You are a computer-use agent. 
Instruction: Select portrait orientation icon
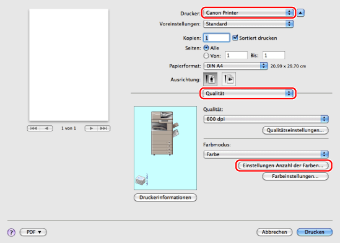click(210, 79)
